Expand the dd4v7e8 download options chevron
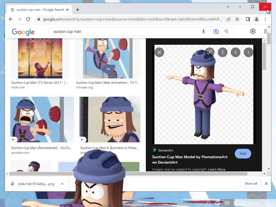 [x=62, y=184]
